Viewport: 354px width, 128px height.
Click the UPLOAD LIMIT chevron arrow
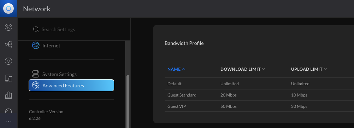pyautogui.click(x=325, y=69)
